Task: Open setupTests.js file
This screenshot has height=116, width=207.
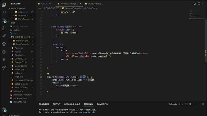Action: click(x=21, y=84)
